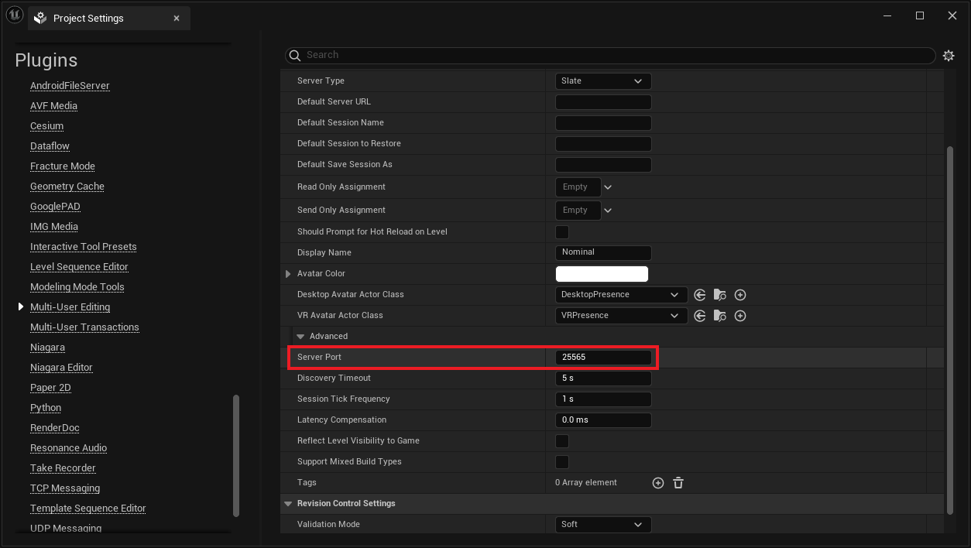Remove all Tags array elements with trash icon

coord(678,483)
